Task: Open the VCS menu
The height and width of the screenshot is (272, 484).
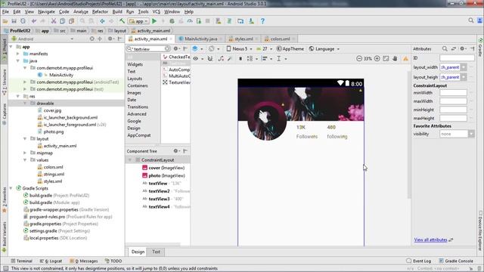Action: point(157,12)
